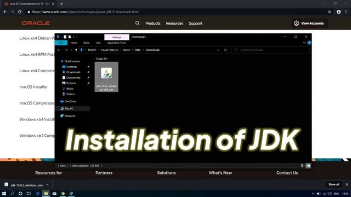Screen dimensions: 351x197
Task: Open the Home ribbon tab in Explorer
Action: [x=73, y=43]
